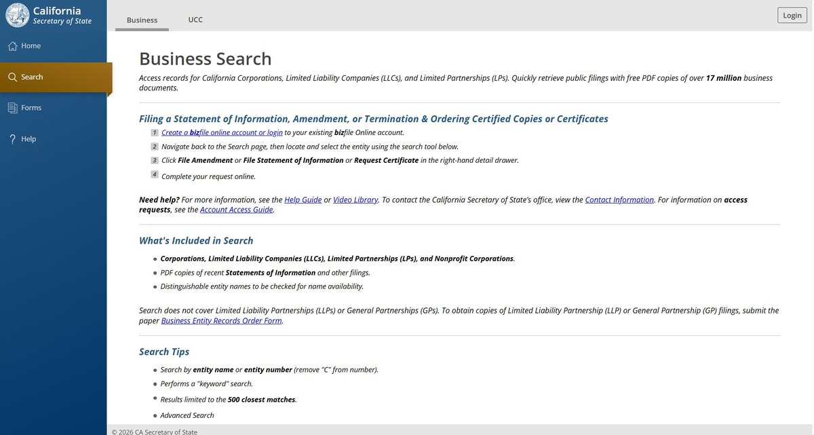Open the Help sidebar item

coord(54,139)
